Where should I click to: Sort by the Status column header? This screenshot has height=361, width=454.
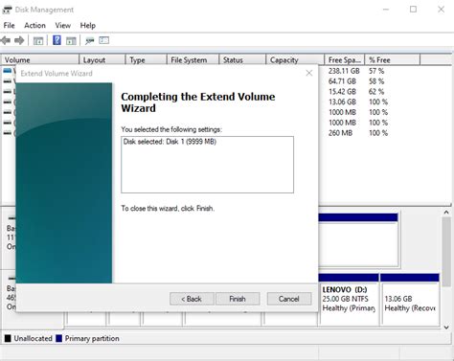[x=242, y=60]
